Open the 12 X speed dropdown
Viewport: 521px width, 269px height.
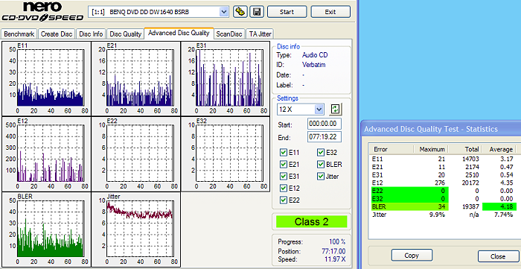319,109
